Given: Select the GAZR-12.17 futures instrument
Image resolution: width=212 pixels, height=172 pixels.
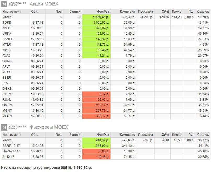Looking at the screenshot, I should coord(11,151).
